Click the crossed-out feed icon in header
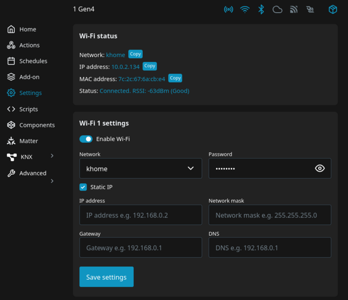This screenshot has height=300, width=348. point(310,10)
